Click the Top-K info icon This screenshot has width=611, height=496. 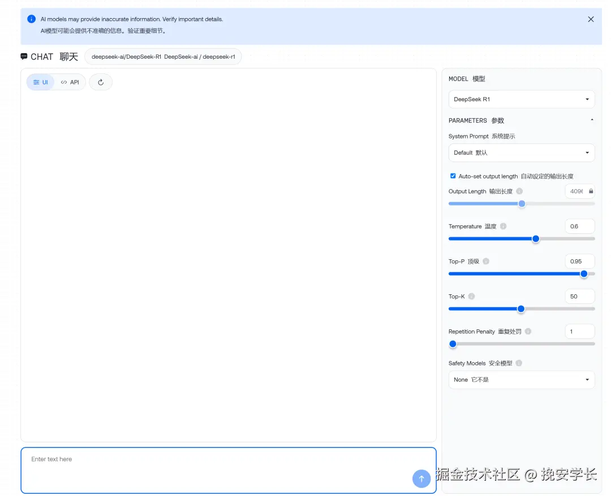point(471,296)
